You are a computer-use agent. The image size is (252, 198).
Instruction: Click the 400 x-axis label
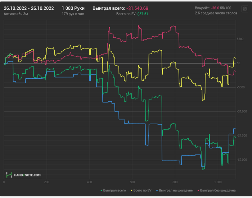[x=89, y=182]
